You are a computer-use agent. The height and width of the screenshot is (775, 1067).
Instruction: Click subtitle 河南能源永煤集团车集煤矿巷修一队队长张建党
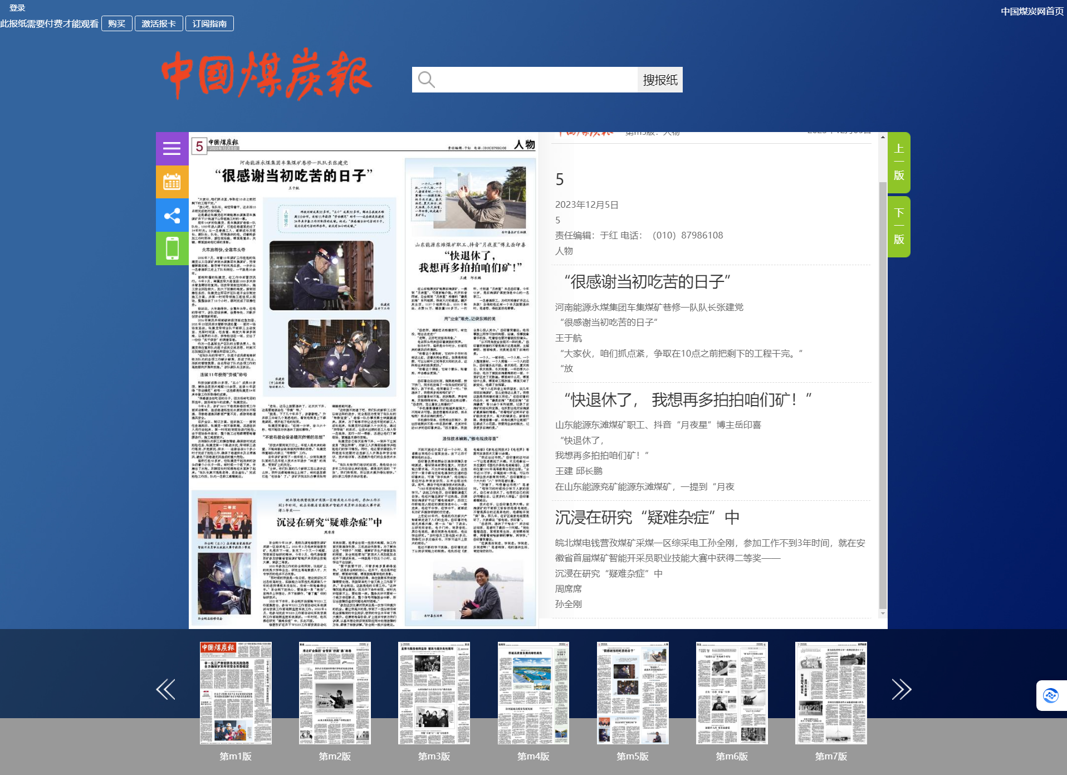649,307
